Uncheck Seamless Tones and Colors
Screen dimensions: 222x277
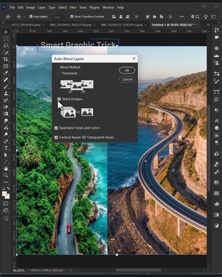point(56,128)
